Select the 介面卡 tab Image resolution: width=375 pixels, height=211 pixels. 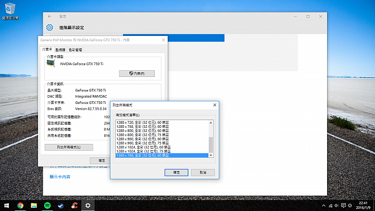[x=47, y=49]
